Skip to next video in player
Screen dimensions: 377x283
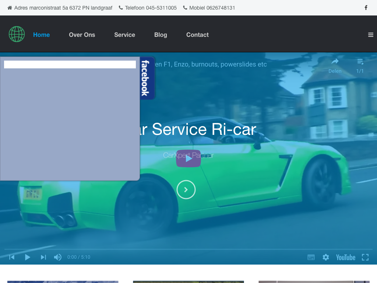point(43,257)
